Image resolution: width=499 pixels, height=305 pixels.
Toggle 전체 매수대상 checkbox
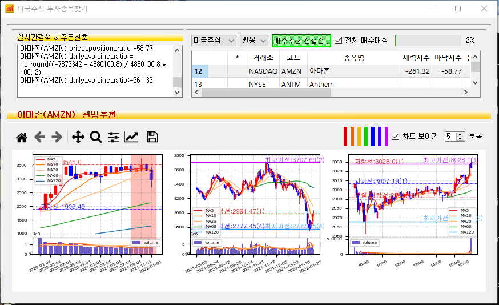(x=339, y=41)
